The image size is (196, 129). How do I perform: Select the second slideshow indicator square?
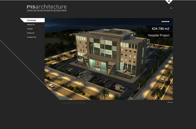pos(164,21)
